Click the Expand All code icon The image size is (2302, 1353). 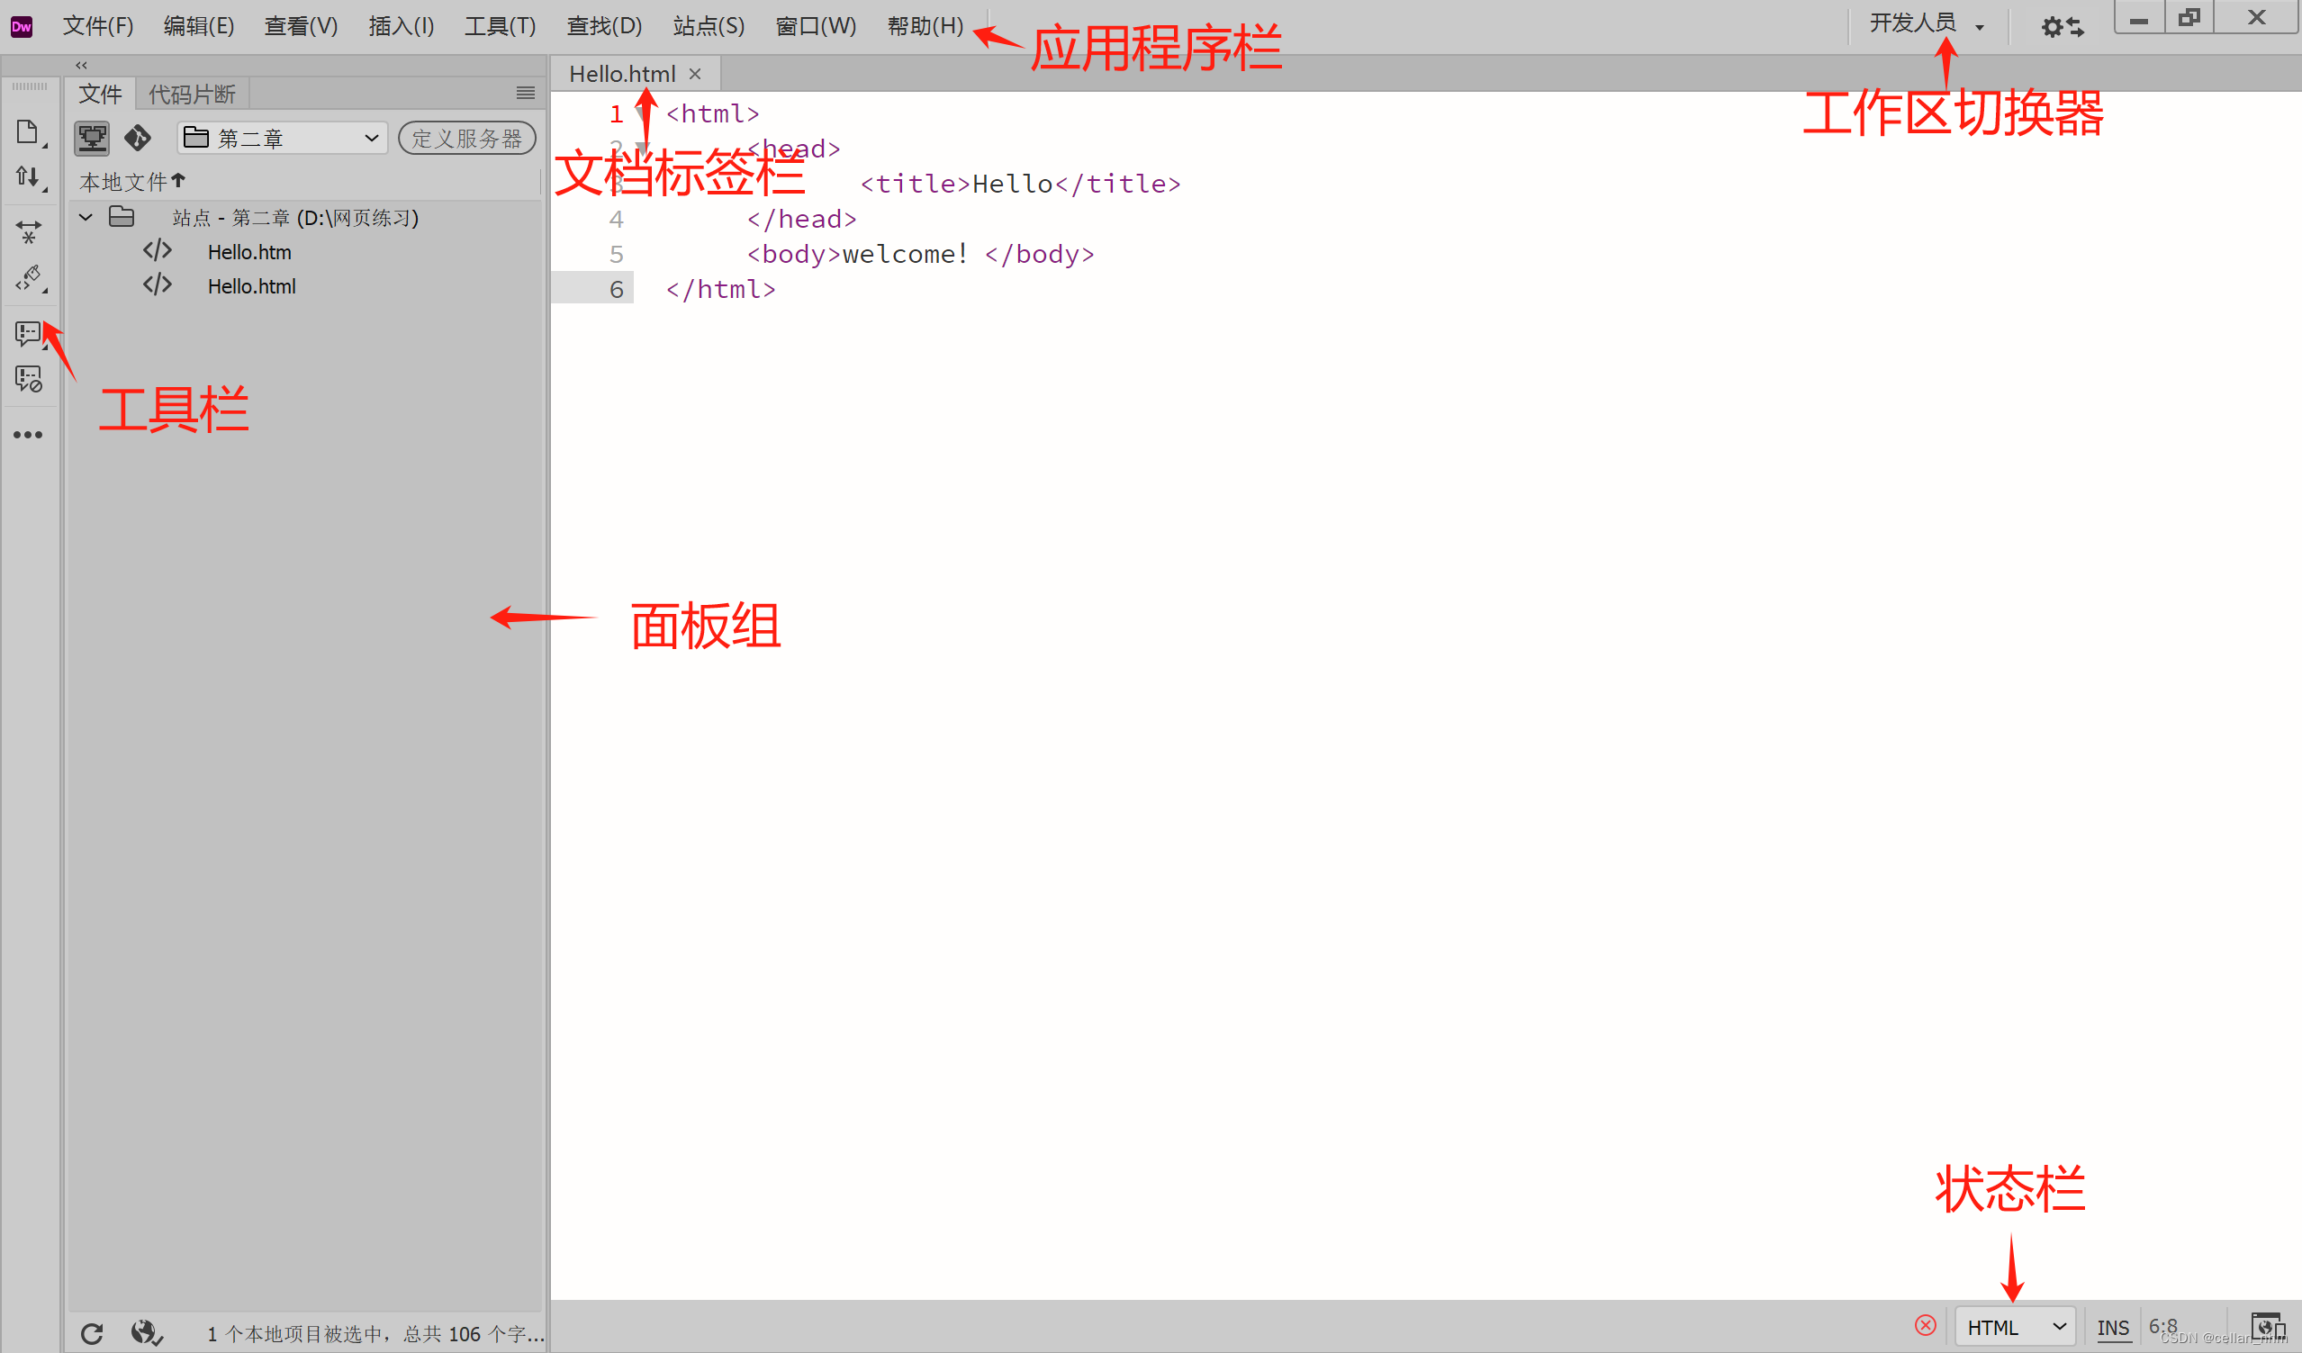point(28,232)
